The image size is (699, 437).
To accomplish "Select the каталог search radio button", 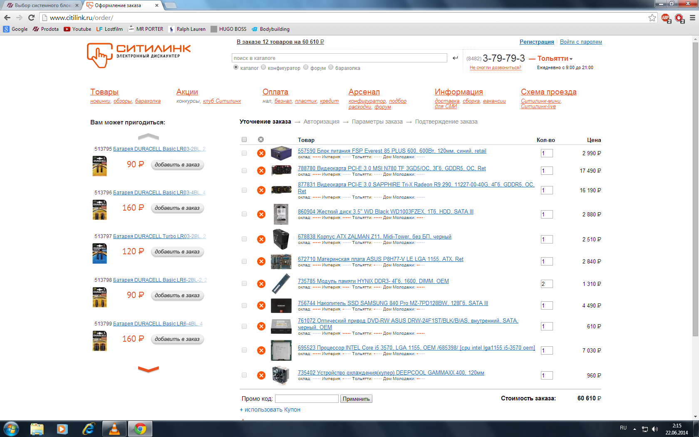I will [x=236, y=67].
